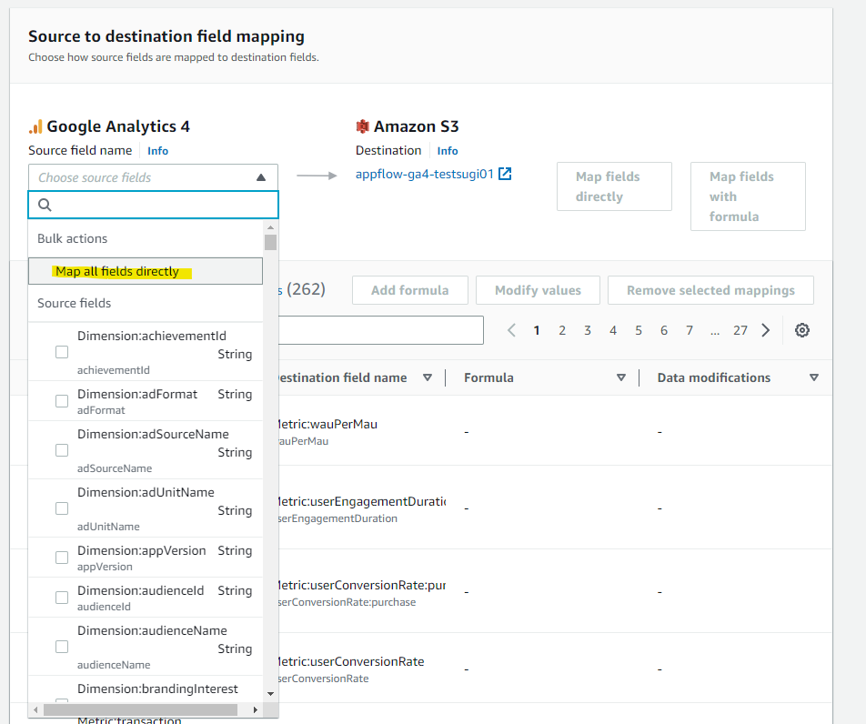The height and width of the screenshot is (724, 866).
Task: Click scroll right arrow in dropdown list
Action: pos(255,709)
